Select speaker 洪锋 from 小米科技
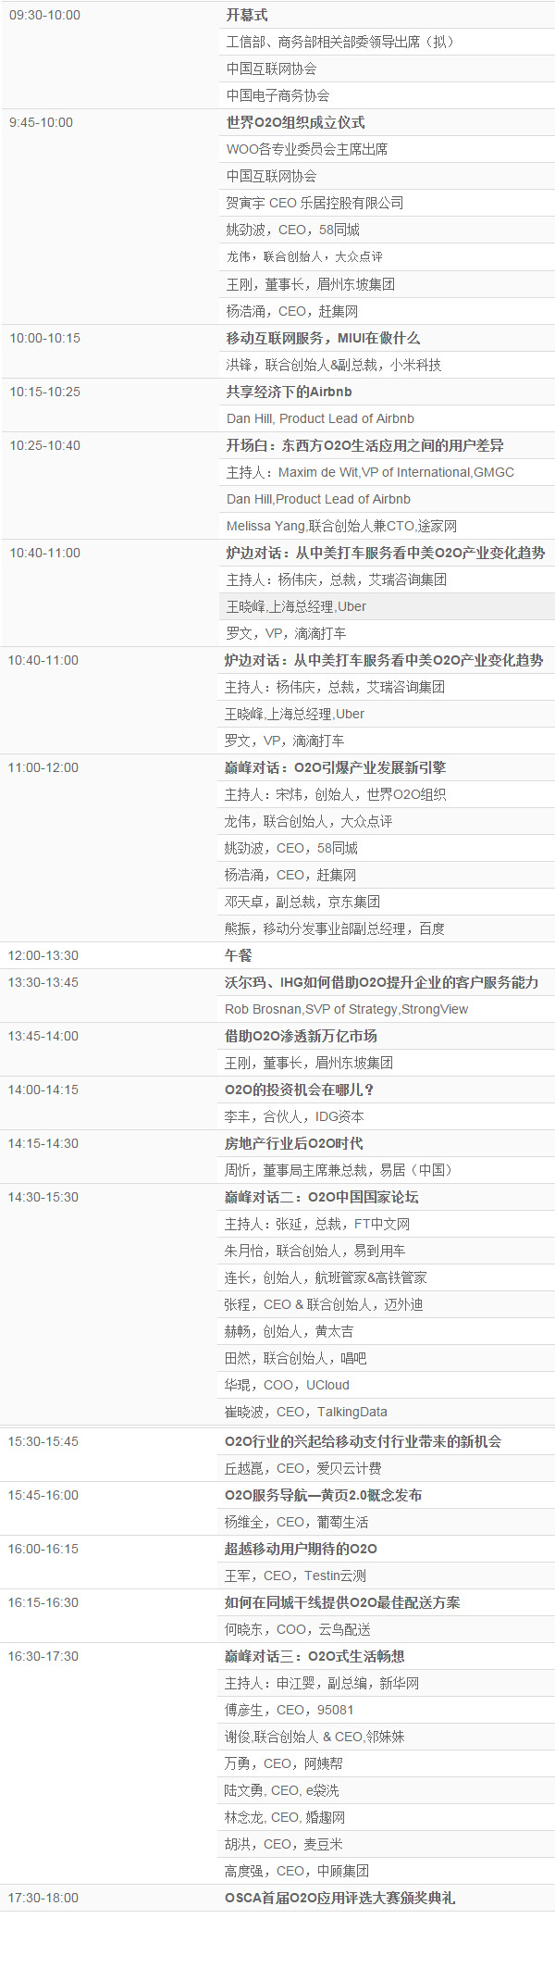This screenshot has height=1968, width=555. pyautogui.click(x=333, y=365)
